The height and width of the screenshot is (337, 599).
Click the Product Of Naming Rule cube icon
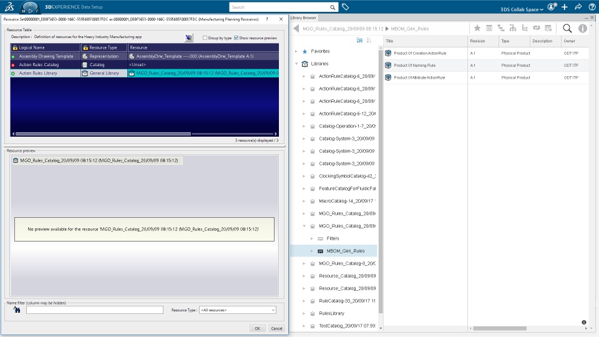(x=388, y=66)
